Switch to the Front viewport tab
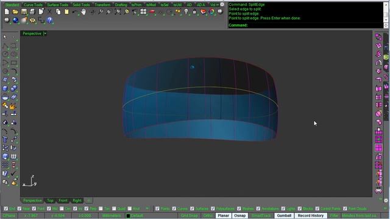Image resolution: width=390 pixels, height=219 pixels. click(63, 200)
